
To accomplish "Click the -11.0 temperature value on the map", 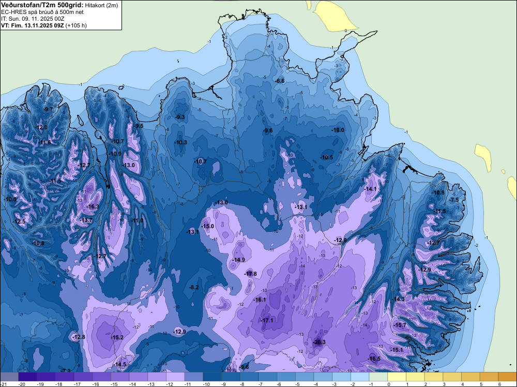I will 137,221.
